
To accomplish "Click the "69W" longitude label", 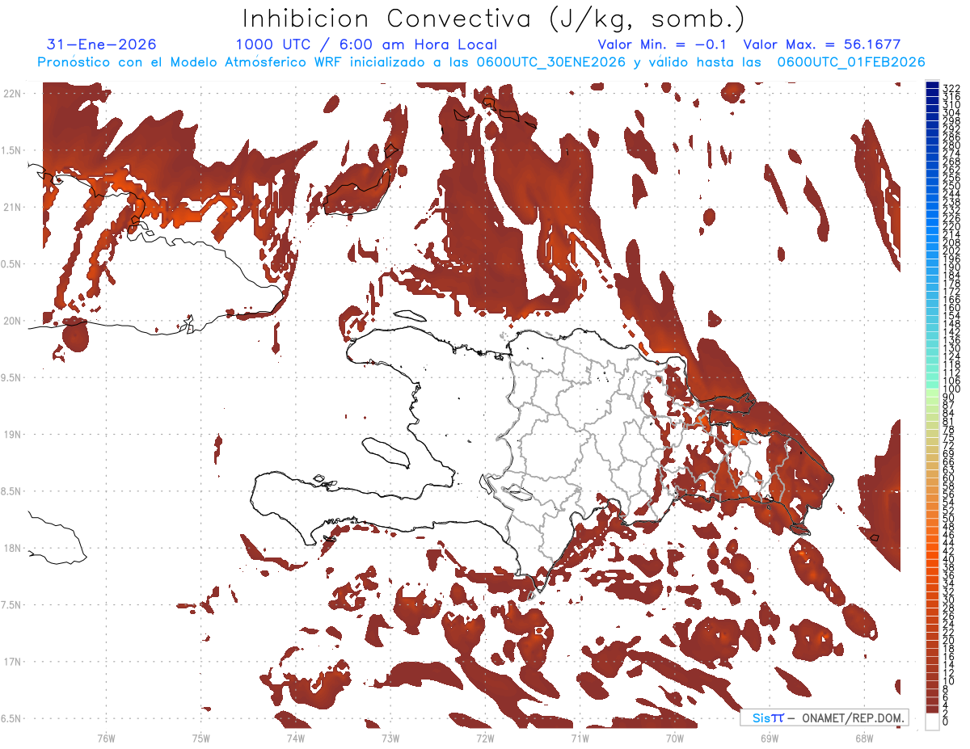I will click(770, 738).
